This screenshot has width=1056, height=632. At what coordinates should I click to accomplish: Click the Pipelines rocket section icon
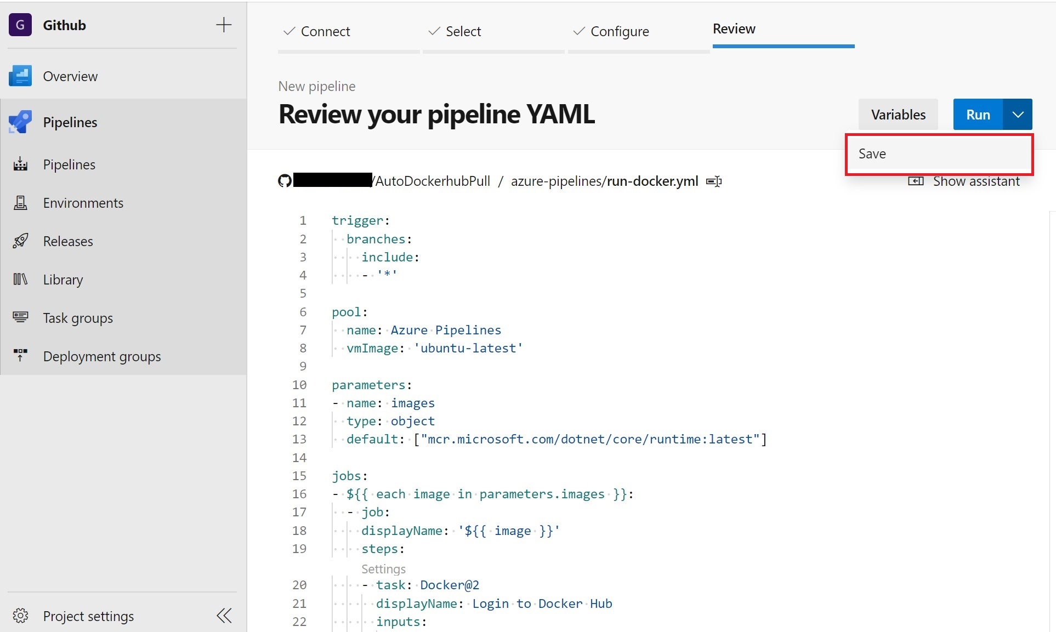pos(20,122)
